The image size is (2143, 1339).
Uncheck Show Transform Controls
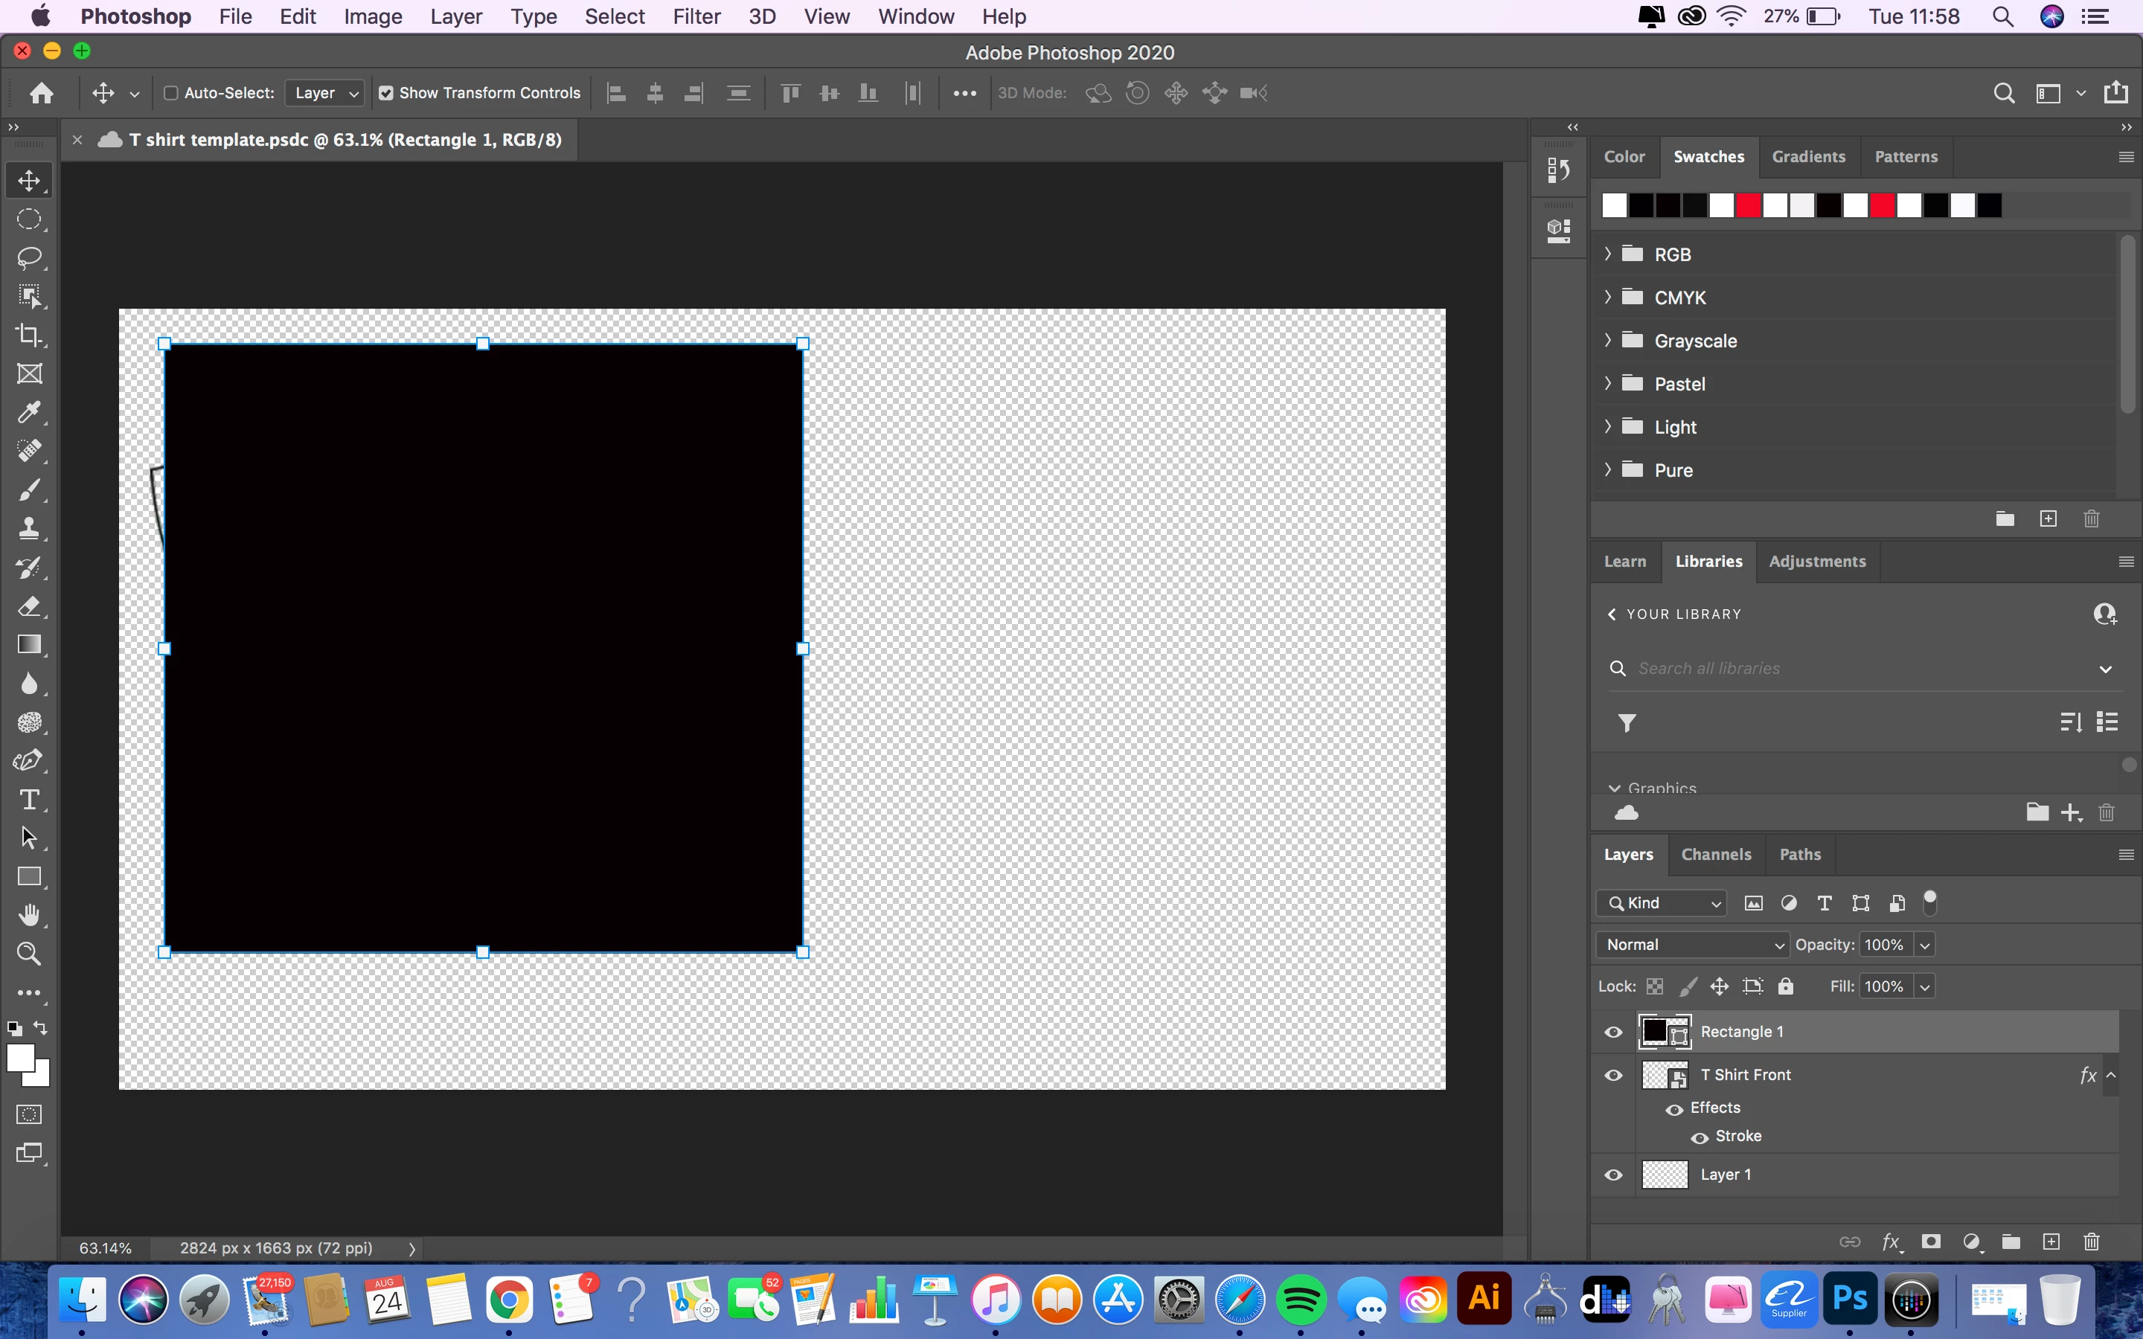click(386, 93)
